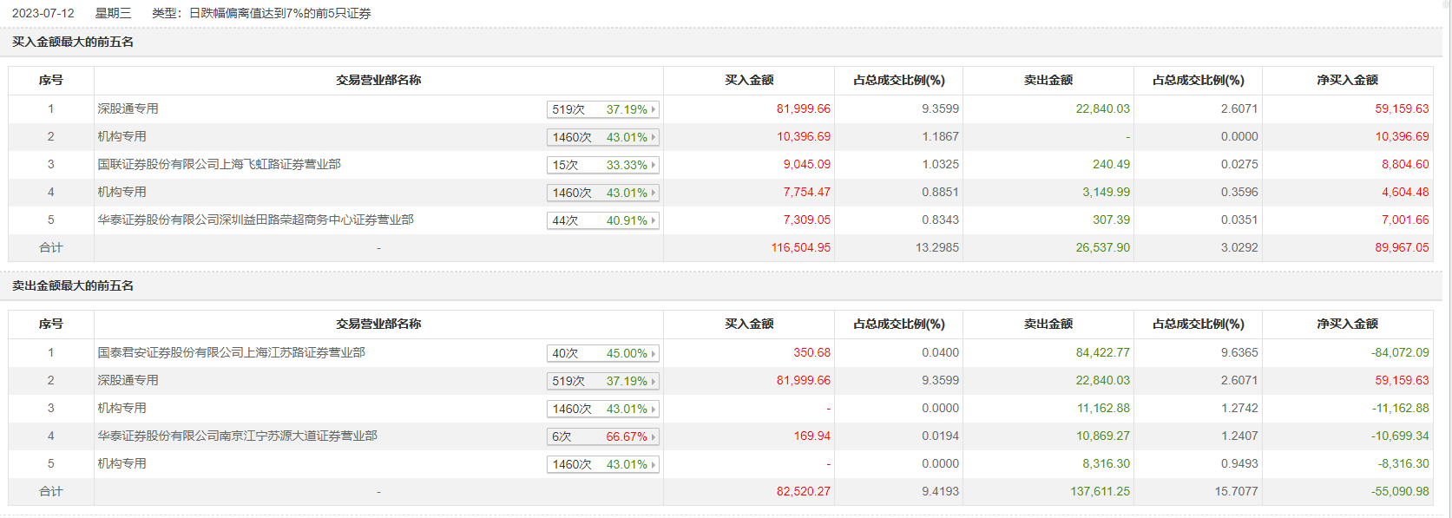Open the 40次 45.00% stats dropdown

[x=653, y=353]
